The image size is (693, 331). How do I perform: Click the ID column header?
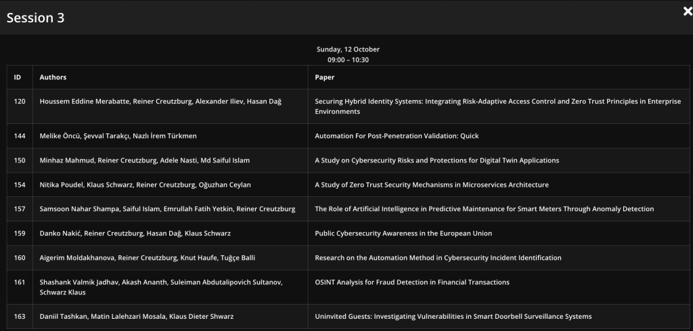click(18, 77)
